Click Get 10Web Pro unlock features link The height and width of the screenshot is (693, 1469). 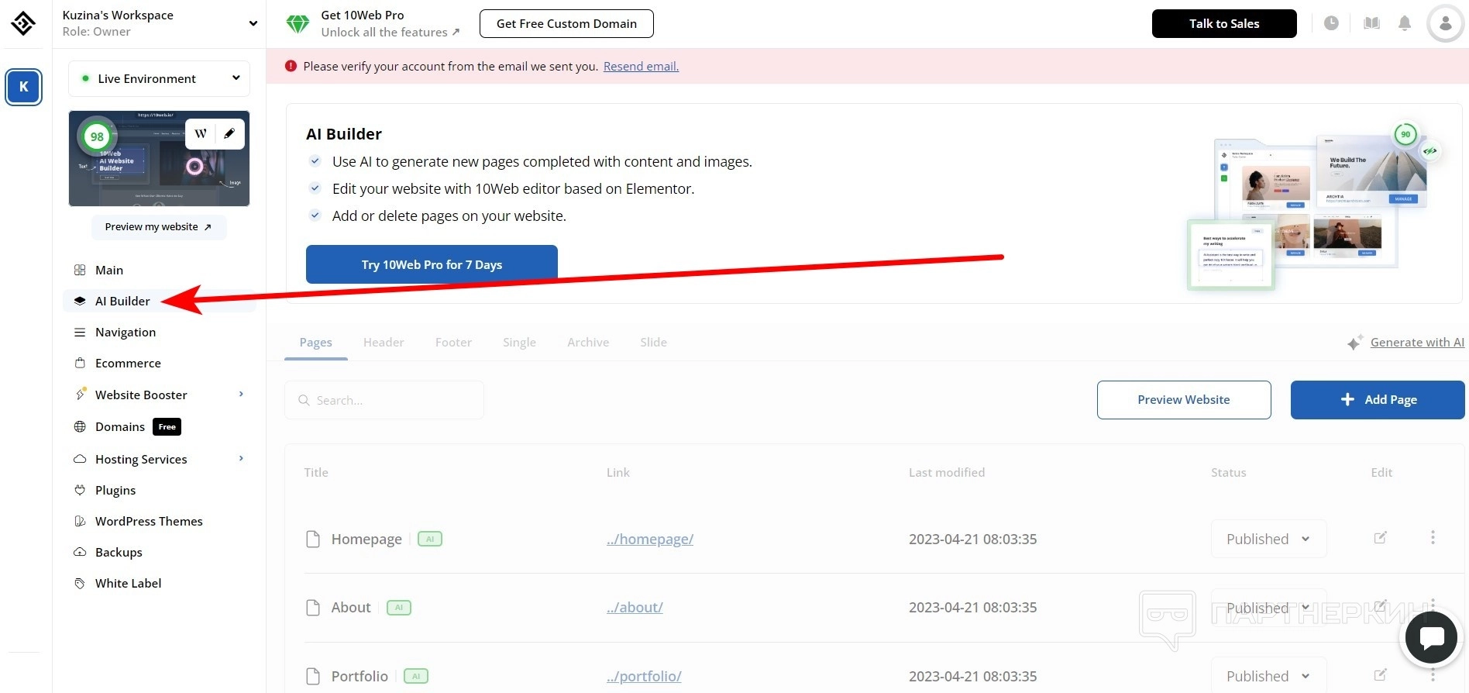coord(390,23)
